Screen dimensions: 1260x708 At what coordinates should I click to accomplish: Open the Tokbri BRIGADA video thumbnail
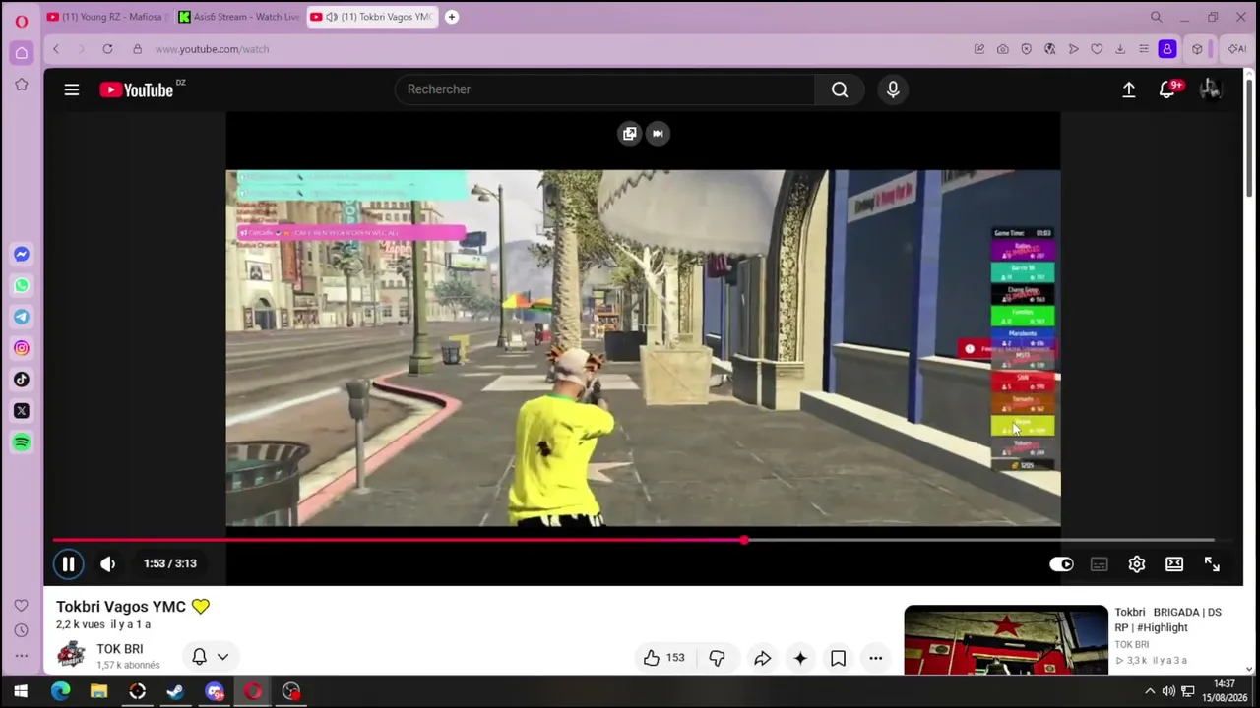[1006, 640]
